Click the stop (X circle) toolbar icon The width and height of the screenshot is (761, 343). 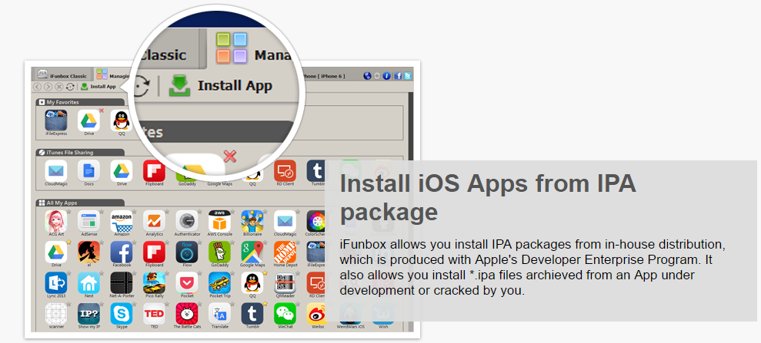coord(59,87)
